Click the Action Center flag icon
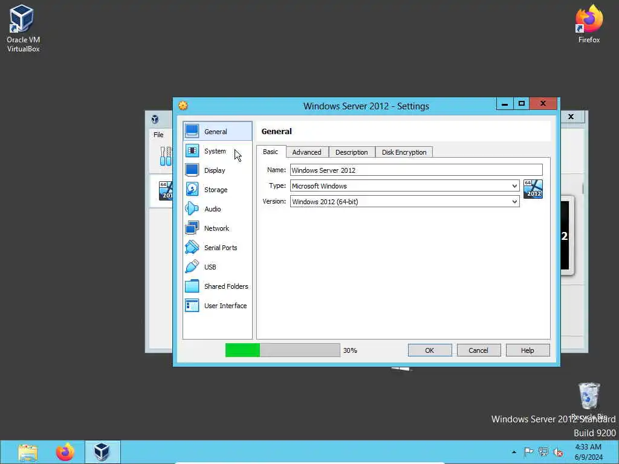The image size is (619, 464). [528, 452]
